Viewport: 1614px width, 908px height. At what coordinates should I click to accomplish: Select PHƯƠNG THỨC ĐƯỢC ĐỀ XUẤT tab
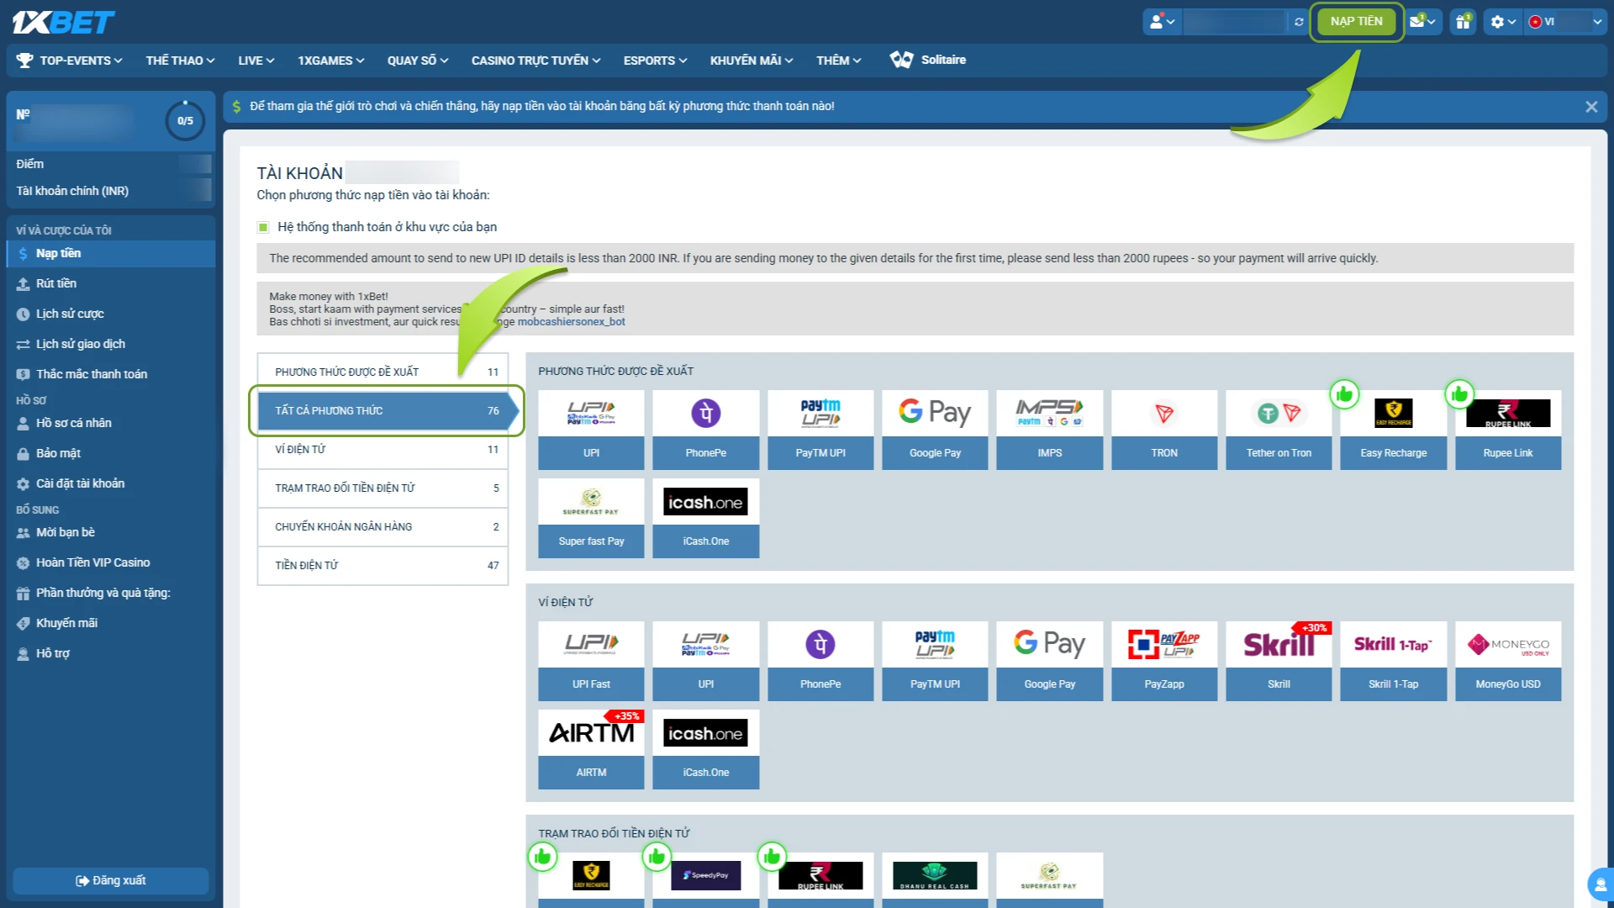382,372
